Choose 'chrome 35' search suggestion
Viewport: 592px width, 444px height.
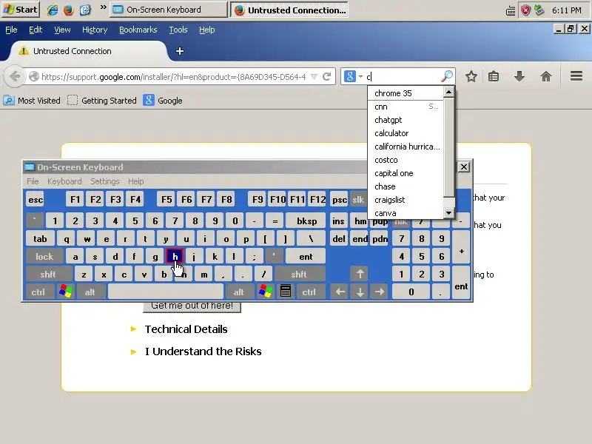point(406,93)
